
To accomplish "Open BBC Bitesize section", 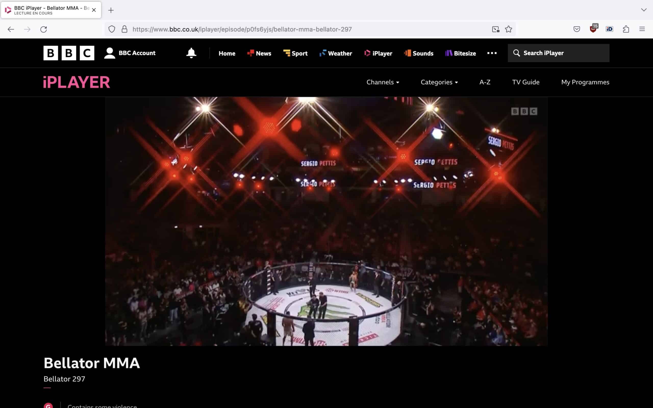I will tap(460, 53).
